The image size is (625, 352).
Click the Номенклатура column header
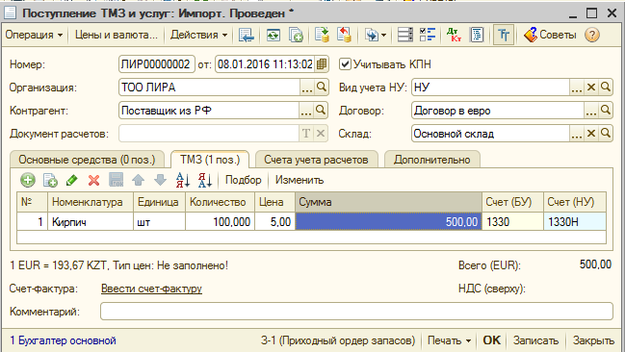point(91,202)
